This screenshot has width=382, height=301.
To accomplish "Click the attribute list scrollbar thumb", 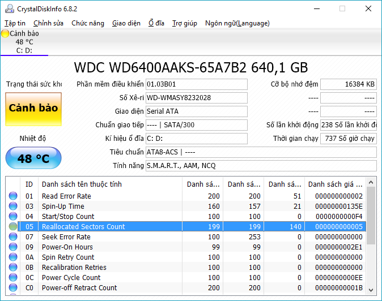I will coord(371,216).
